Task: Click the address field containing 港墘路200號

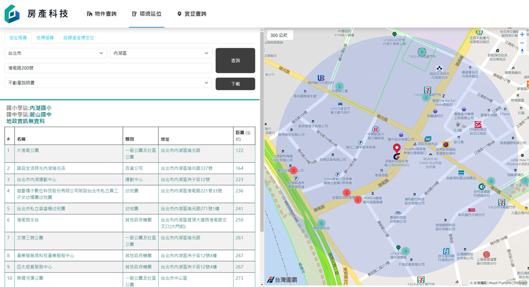Action: tap(108, 68)
